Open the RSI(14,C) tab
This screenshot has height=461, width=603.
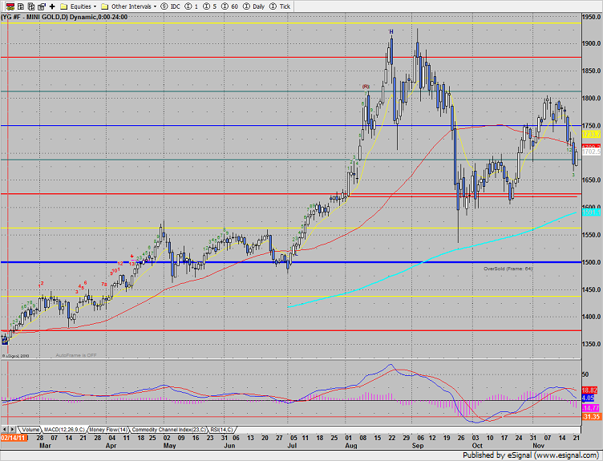click(221, 430)
